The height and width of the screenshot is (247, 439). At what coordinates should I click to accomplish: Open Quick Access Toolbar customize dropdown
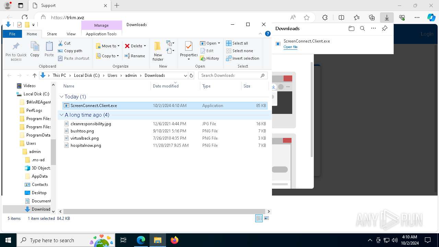[33, 25]
